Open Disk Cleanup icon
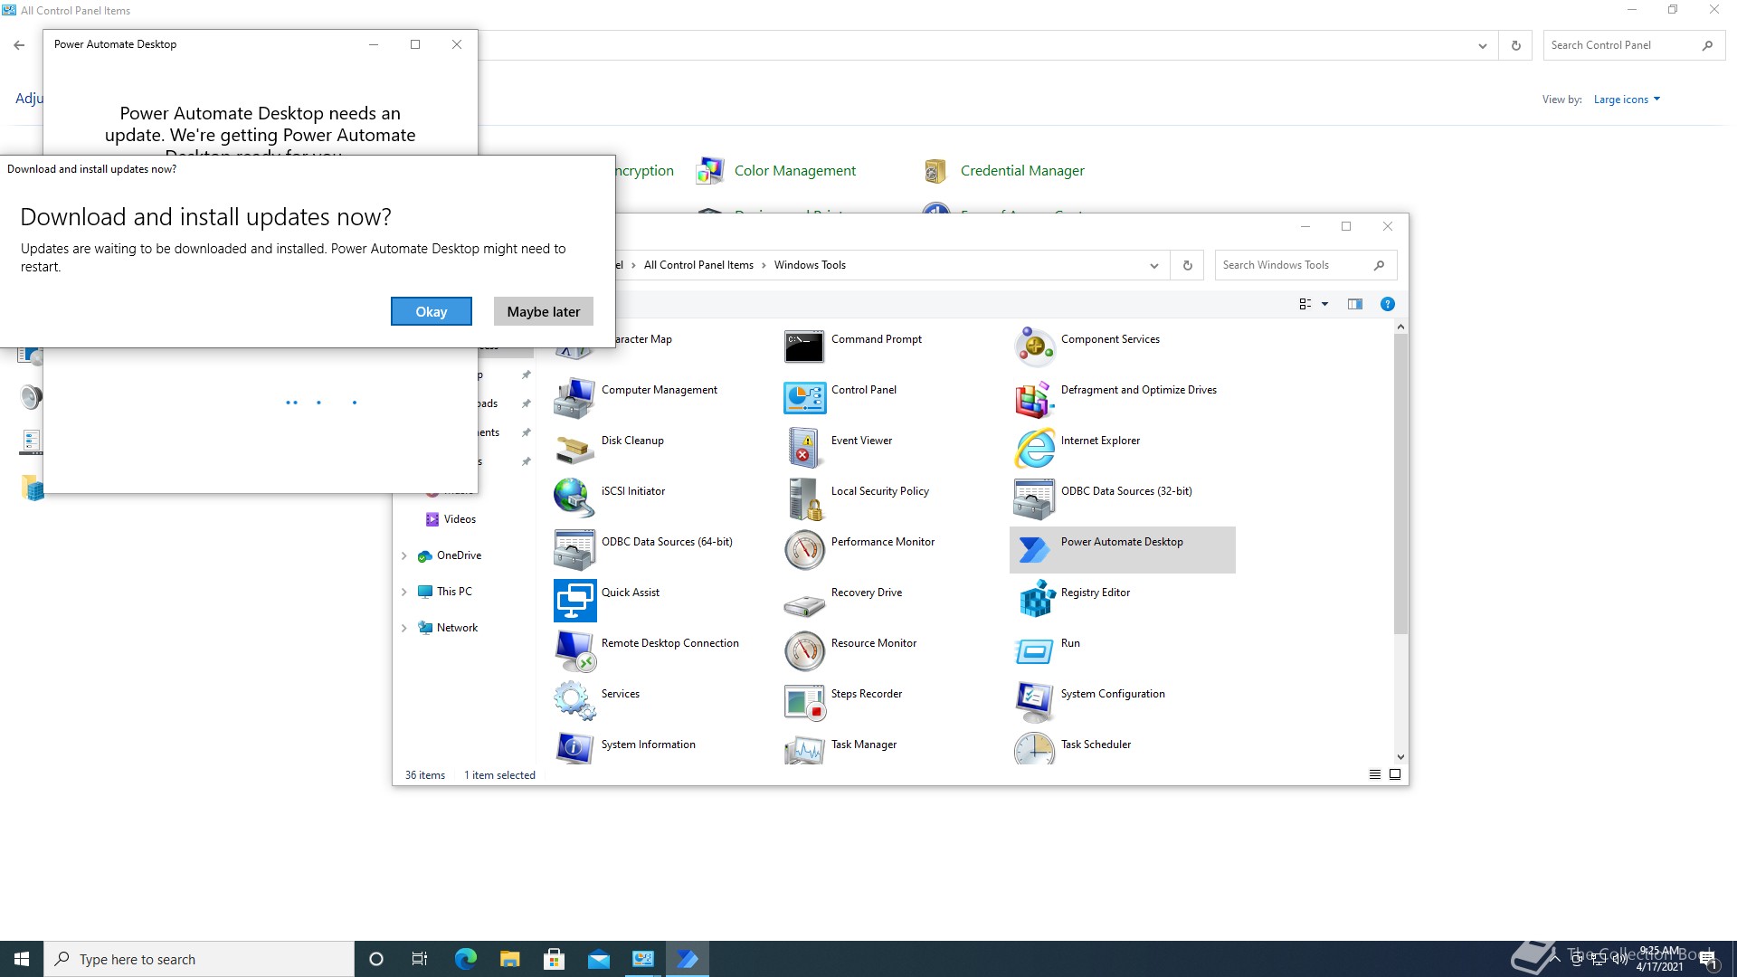 pyautogui.click(x=574, y=448)
